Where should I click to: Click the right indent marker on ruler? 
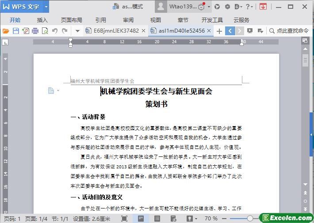242,43
